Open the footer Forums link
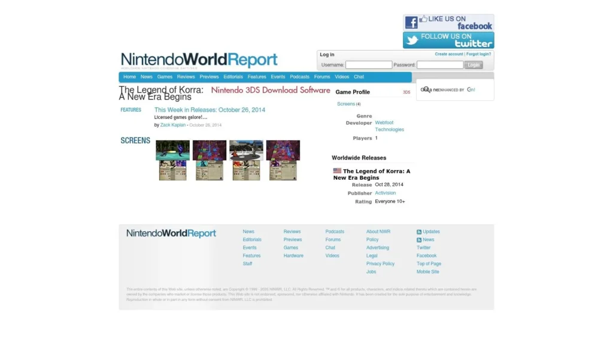 click(x=333, y=240)
